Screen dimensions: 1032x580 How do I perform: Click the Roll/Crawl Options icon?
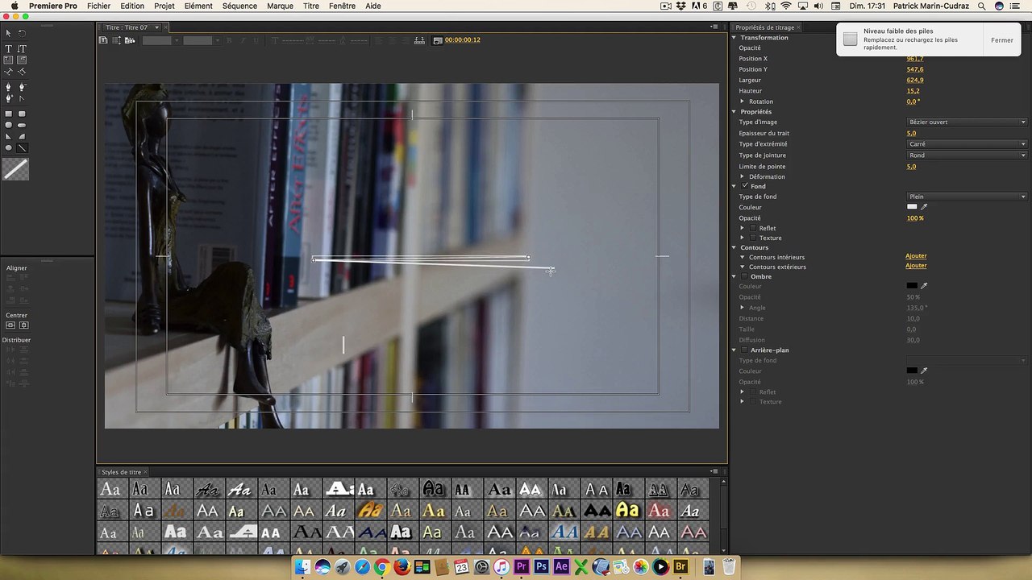pos(117,40)
